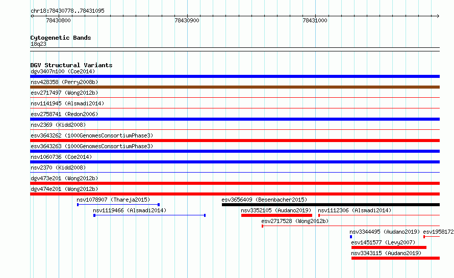Click nsv1141945 (Alsmadi2014) label
The image size is (454, 278).
pos(67,103)
